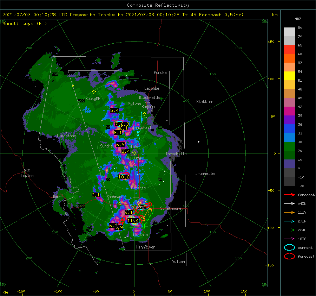The image size is (316, 296).
Task: Click the Okotoks label
Action: tap(140, 235)
